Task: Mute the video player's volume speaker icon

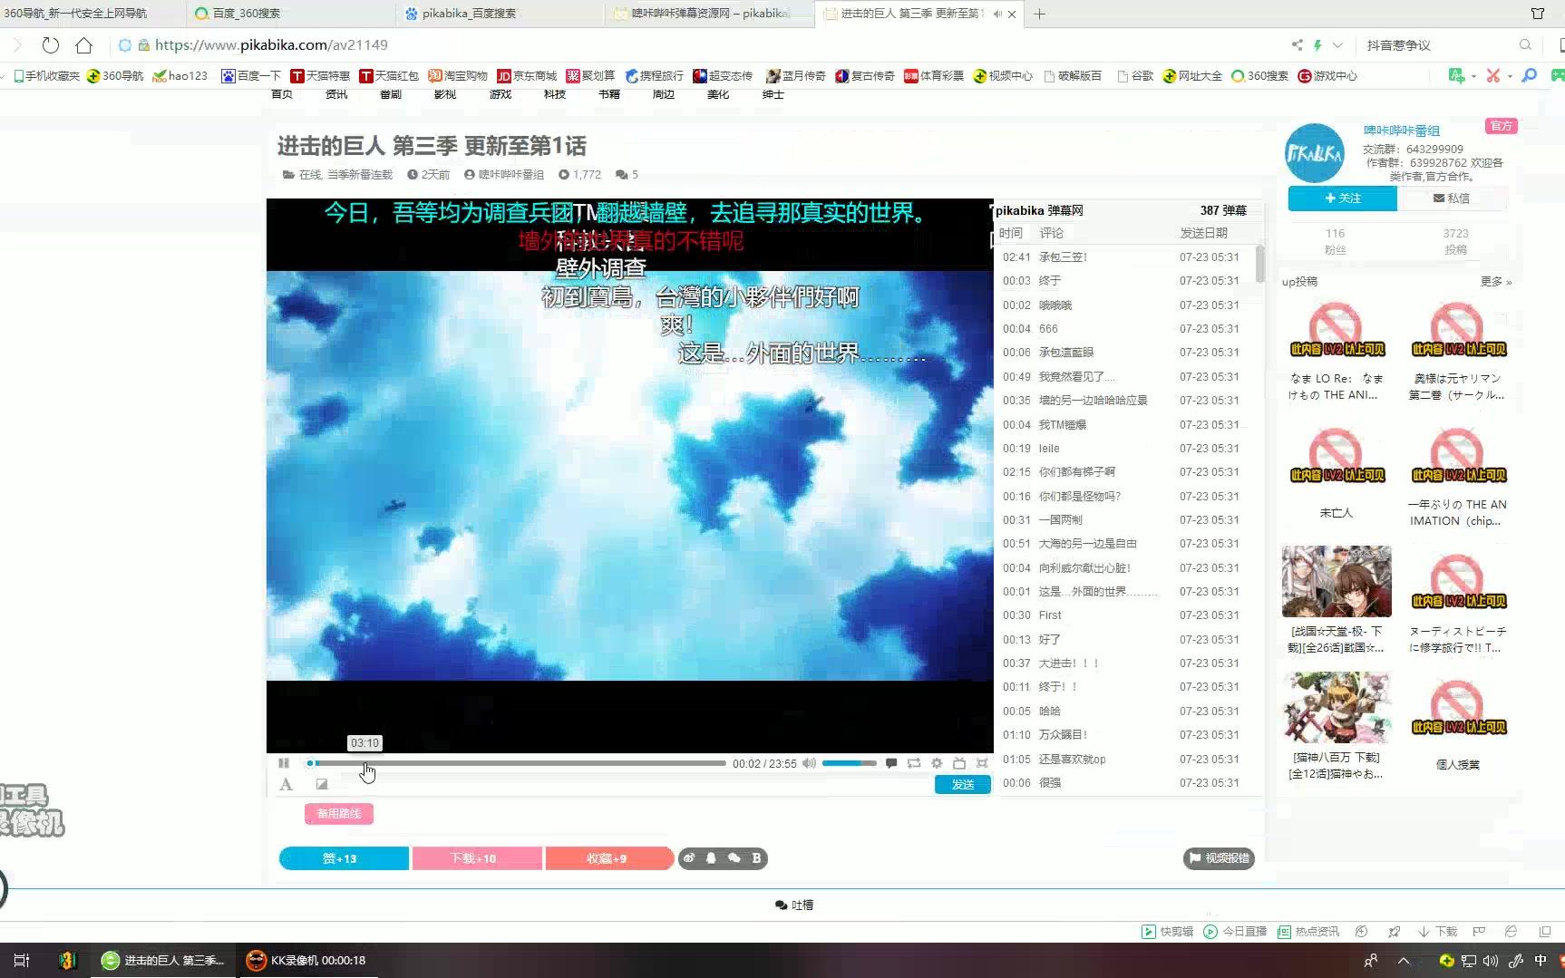Action: coord(809,763)
